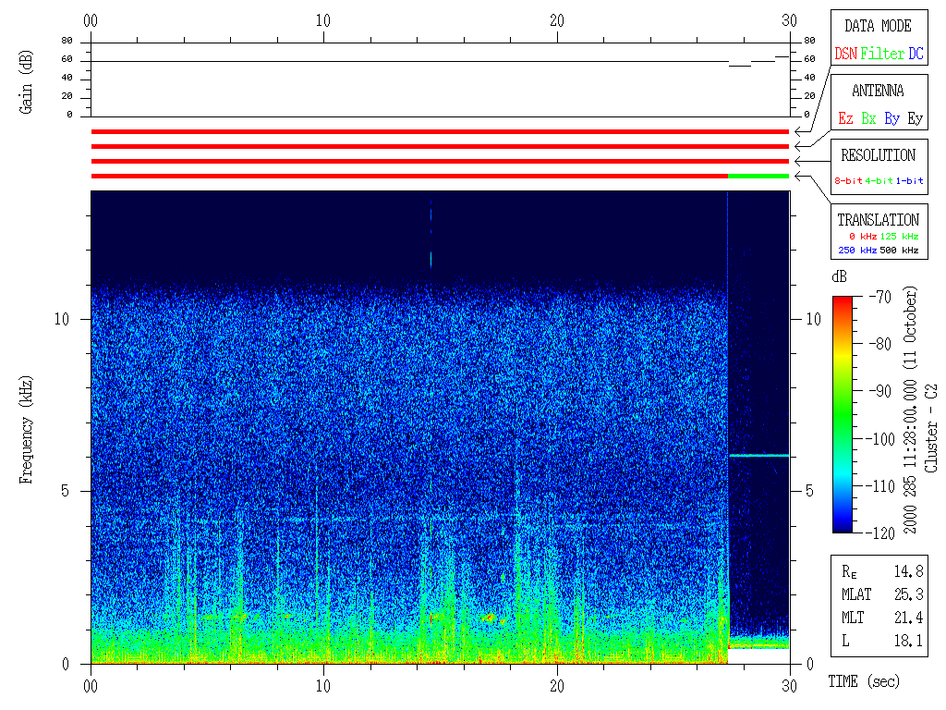This screenshot has width=946, height=710.
Task: Click the green segment of the translation bar
Action: coord(758,176)
